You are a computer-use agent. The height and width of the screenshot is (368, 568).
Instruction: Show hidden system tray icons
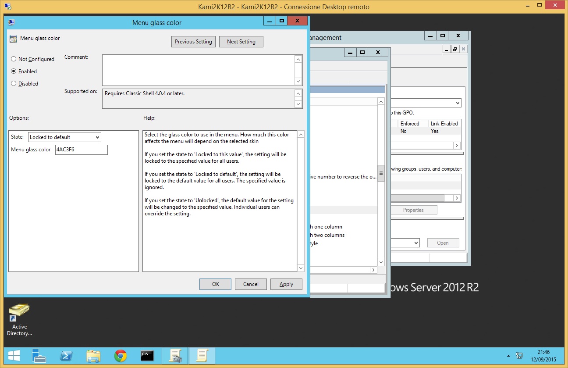coord(508,356)
